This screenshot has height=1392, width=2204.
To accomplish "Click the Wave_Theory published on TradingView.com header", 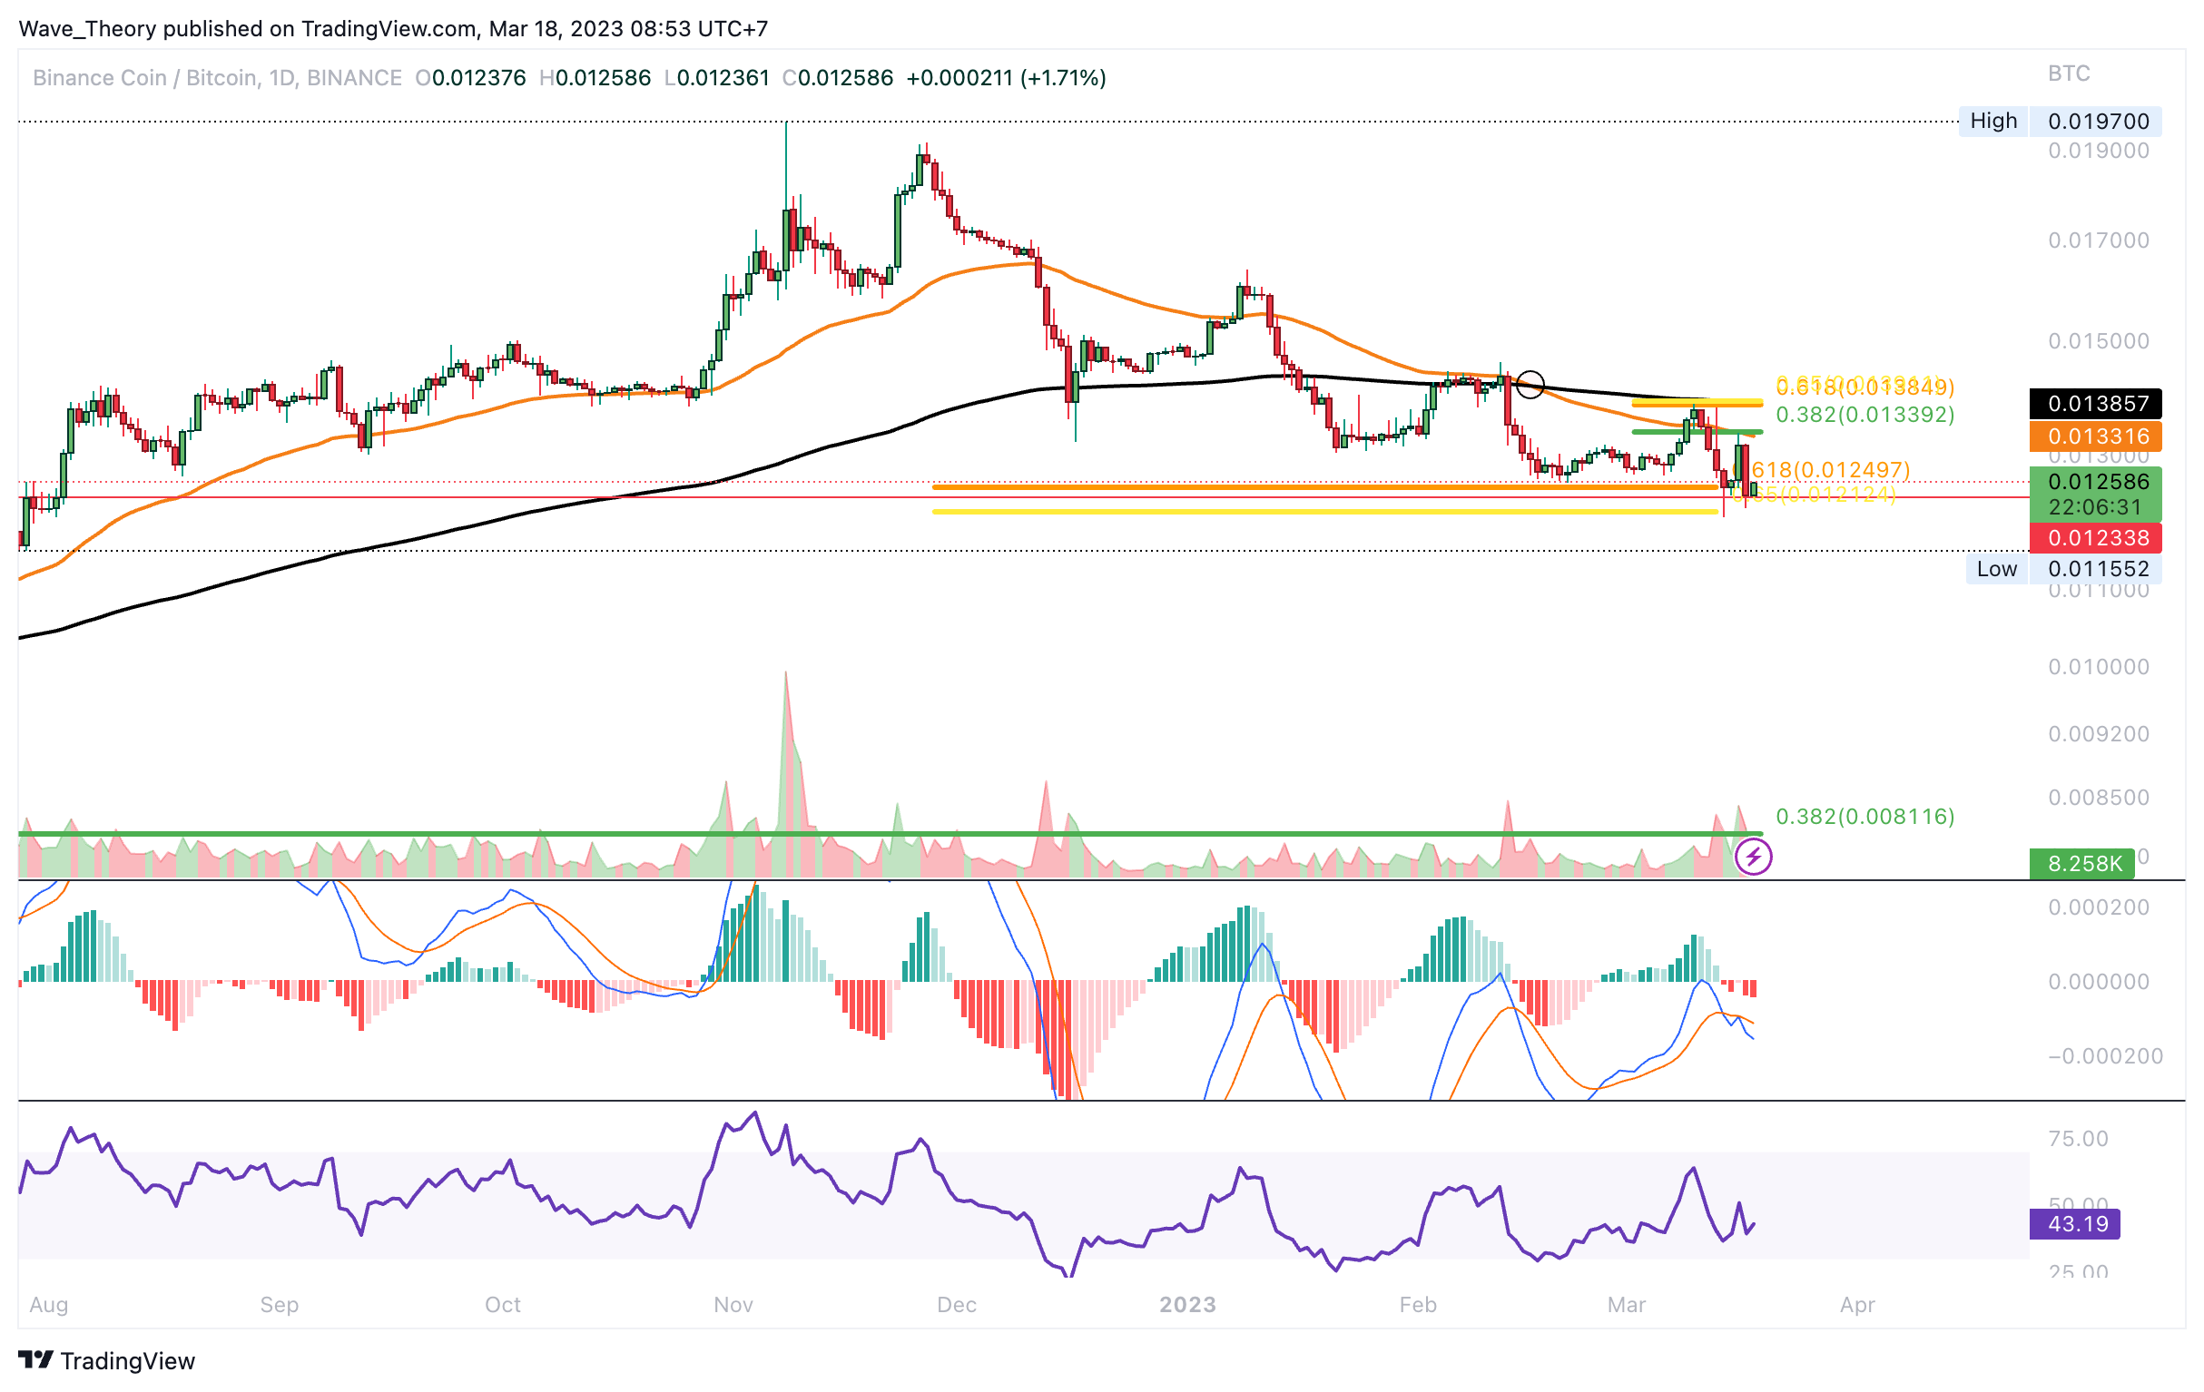I will coord(394,28).
